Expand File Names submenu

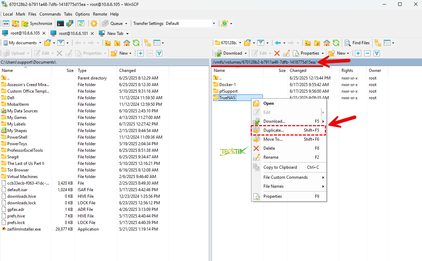[289, 186]
